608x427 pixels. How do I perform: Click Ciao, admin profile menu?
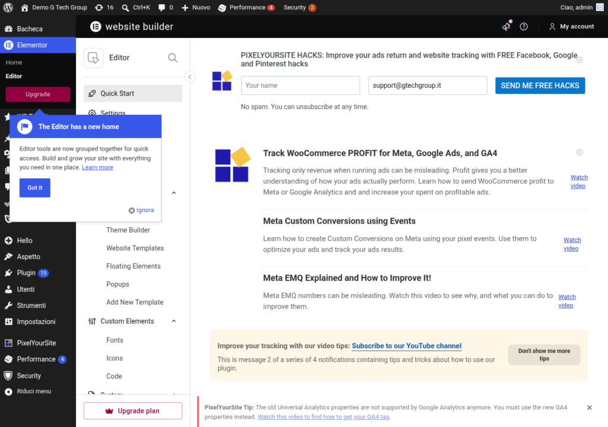(x=582, y=7)
